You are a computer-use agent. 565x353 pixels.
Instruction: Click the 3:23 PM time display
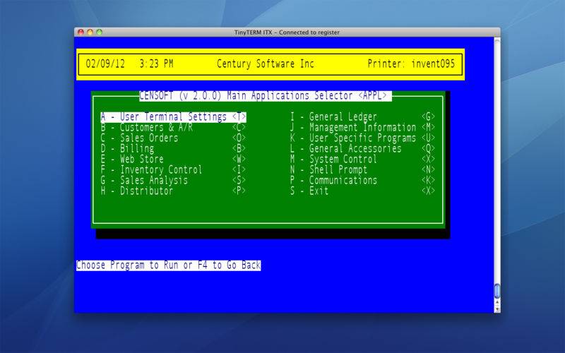(x=156, y=64)
